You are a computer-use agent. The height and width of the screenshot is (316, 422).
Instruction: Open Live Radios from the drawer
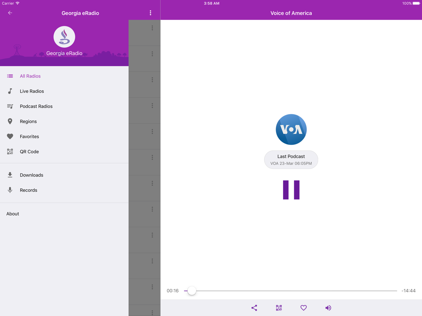coord(64,91)
